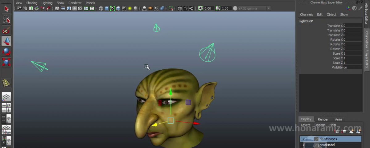Activate the Paint selection tool

6,30
